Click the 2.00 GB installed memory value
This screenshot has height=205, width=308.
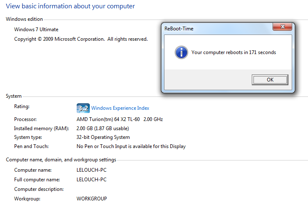pos(102,128)
